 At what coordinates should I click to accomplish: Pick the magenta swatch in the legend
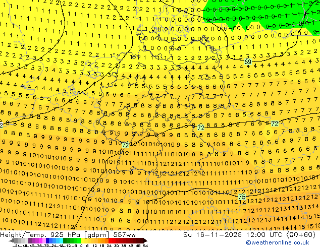click(40, 241)
